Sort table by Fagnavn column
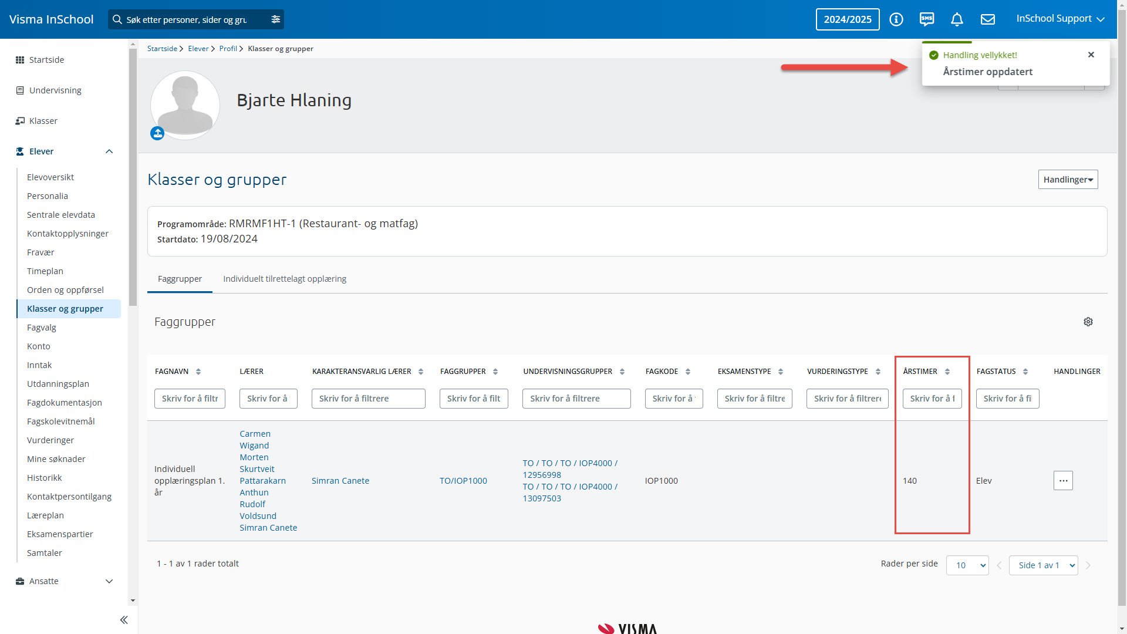Viewport: 1127px width, 634px height. (198, 372)
